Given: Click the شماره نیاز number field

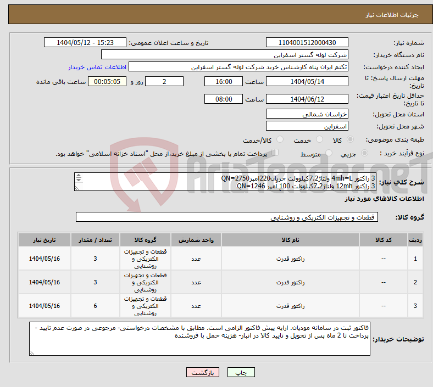Looking at the screenshot, I should [307, 42].
